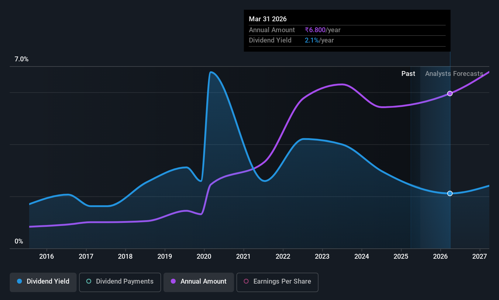The width and height of the screenshot is (499, 300).
Task: Click the 2020 x-axis label
Action: (x=204, y=256)
